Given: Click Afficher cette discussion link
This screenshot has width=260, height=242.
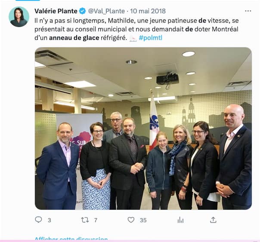Looking at the screenshot, I should click(x=71, y=239).
